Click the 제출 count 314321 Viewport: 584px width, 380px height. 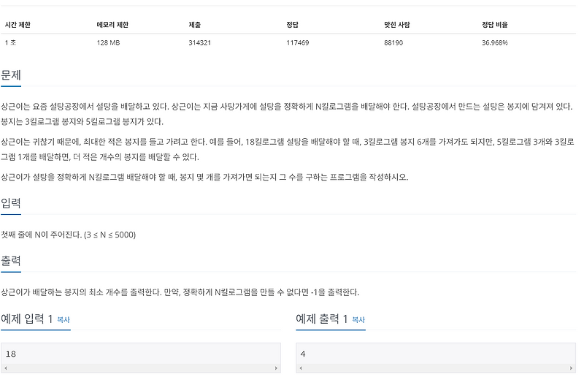pos(199,42)
